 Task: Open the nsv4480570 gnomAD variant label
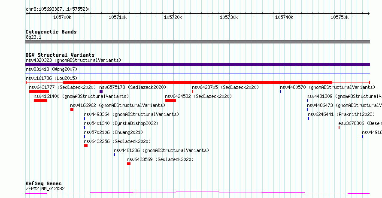(327, 87)
